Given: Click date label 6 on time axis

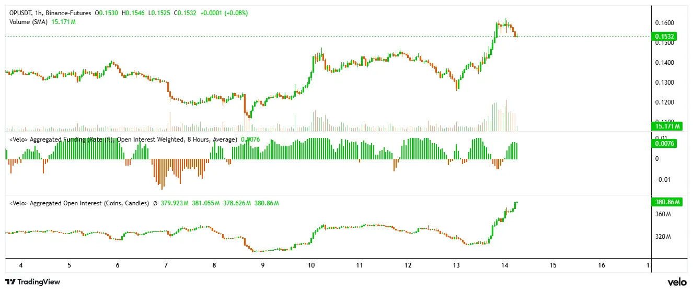Looking at the screenshot, I should [118, 265].
